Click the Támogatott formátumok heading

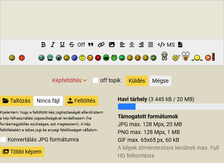point(148,116)
